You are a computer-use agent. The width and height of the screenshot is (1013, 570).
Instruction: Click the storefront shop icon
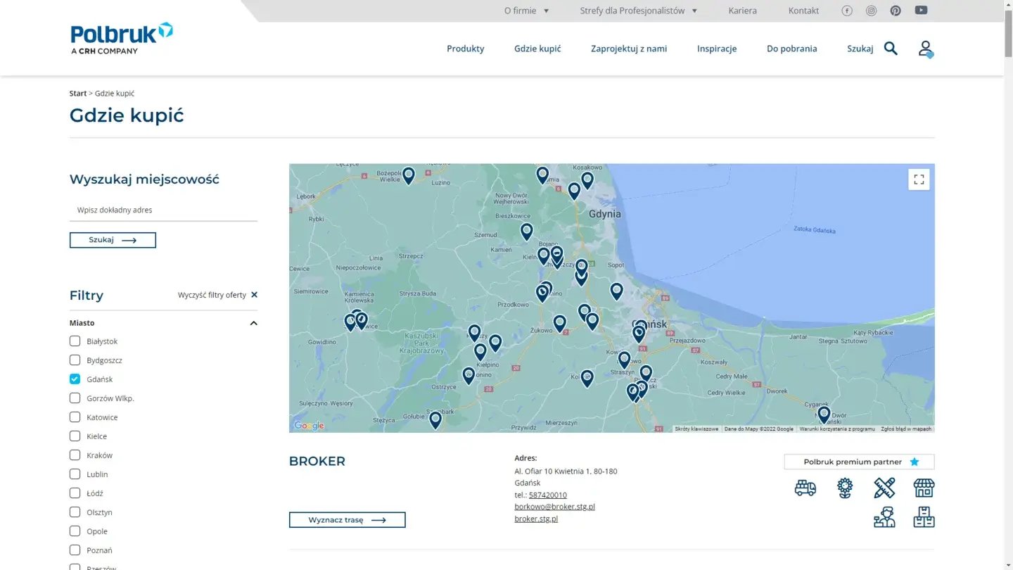pos(924,488)
